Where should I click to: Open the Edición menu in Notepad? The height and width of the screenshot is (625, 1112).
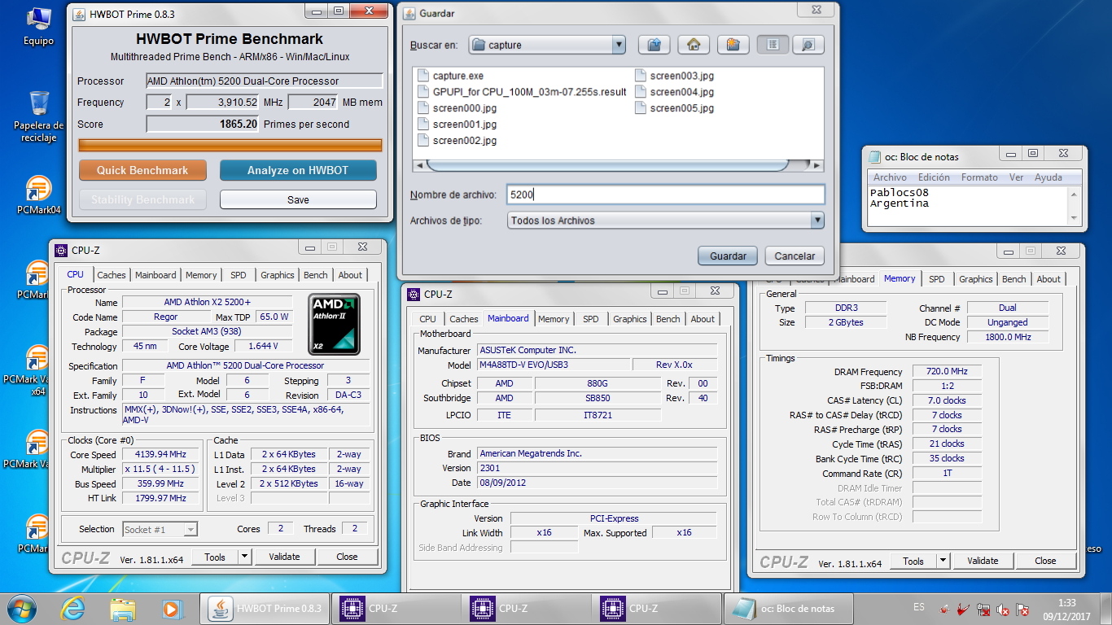[x=934, y=177]
